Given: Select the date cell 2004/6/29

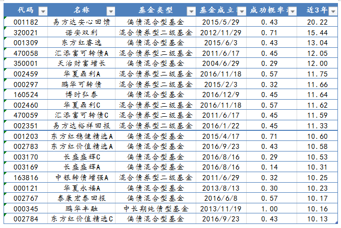Looking at the screenshot, I should tap(221, 63).
